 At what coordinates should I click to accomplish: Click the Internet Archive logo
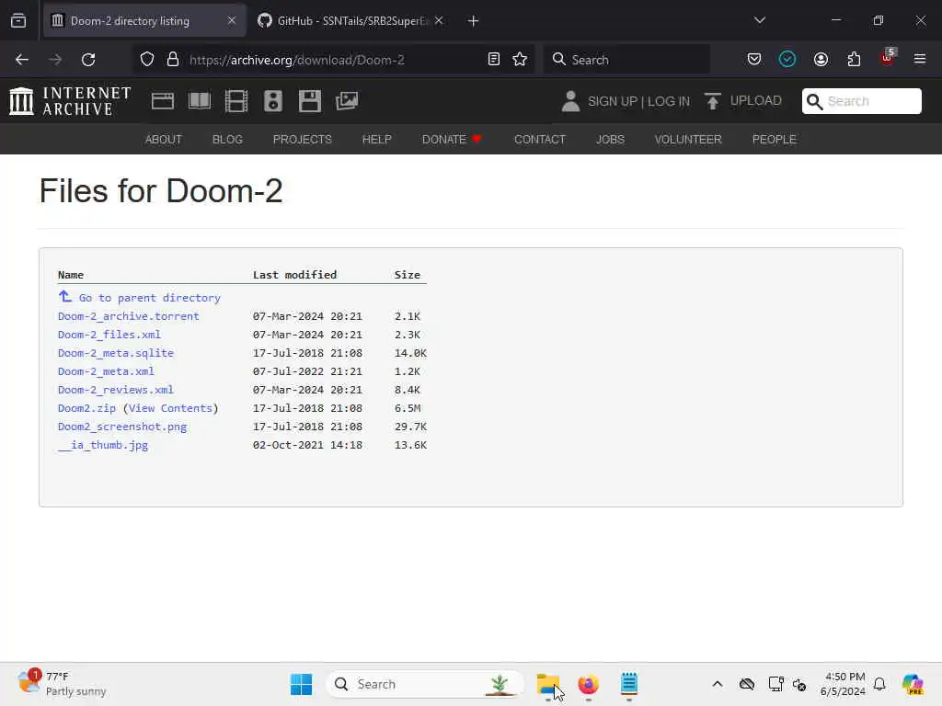pyautogui.click(x=70, y=101)
